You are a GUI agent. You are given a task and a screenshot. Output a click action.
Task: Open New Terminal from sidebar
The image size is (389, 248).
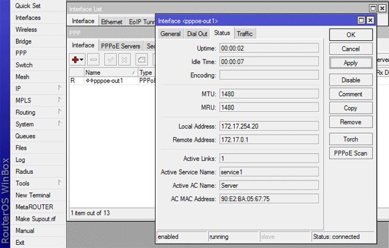click(33, 195)
